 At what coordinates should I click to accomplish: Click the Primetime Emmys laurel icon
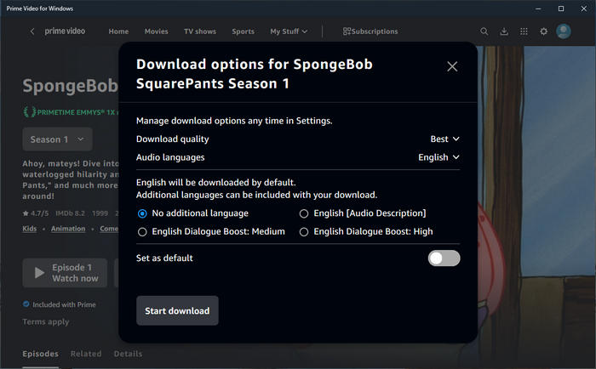click(x=29, y=112)
